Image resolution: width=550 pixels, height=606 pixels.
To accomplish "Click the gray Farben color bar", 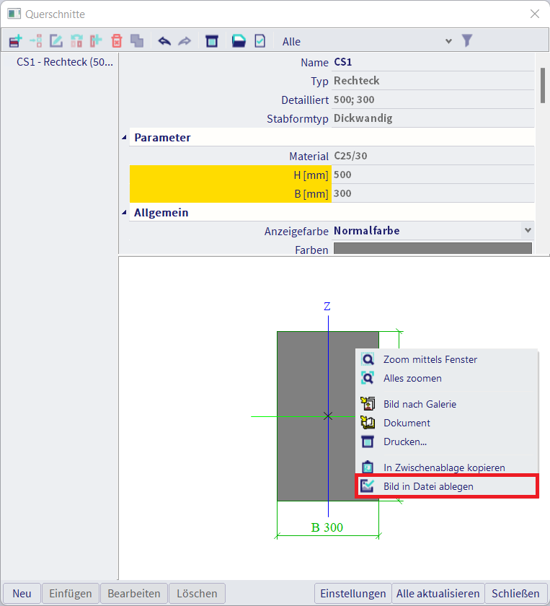I will [433, 249].
